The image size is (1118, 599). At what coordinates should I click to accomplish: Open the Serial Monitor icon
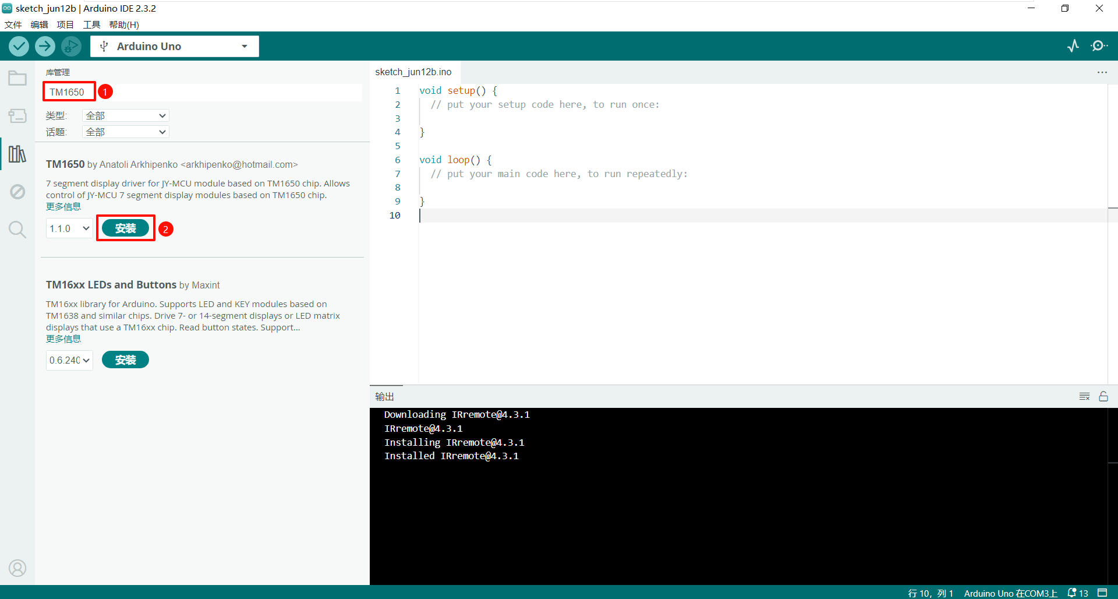click(x=1099, y=46)
